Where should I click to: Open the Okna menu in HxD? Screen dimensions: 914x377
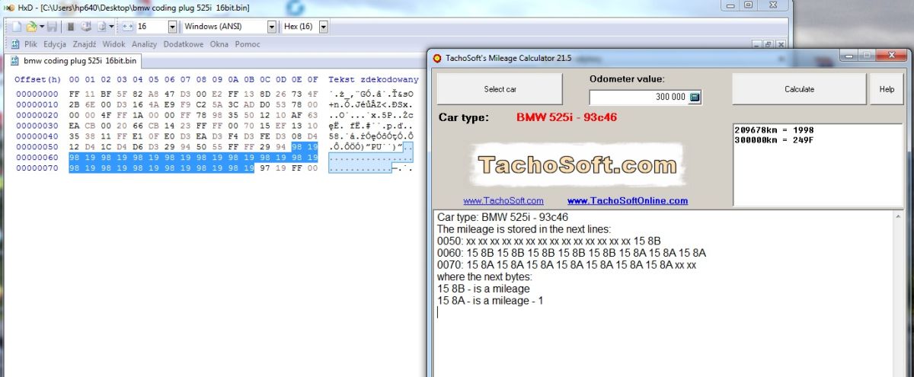point(219,44)
